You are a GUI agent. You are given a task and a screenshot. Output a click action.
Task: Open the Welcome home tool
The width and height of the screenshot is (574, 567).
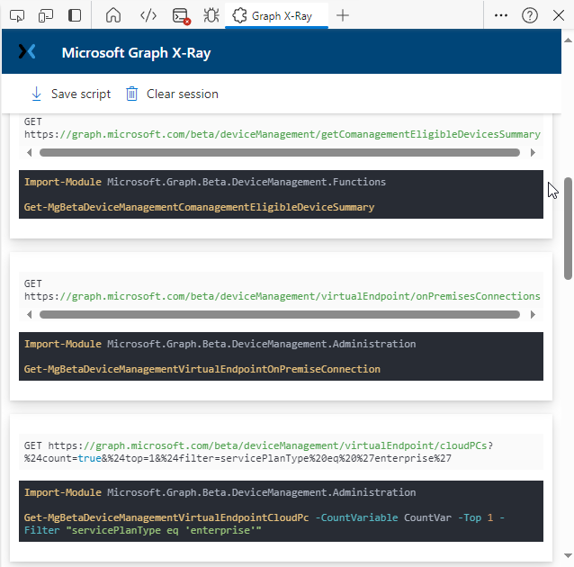tap(113, 15)
